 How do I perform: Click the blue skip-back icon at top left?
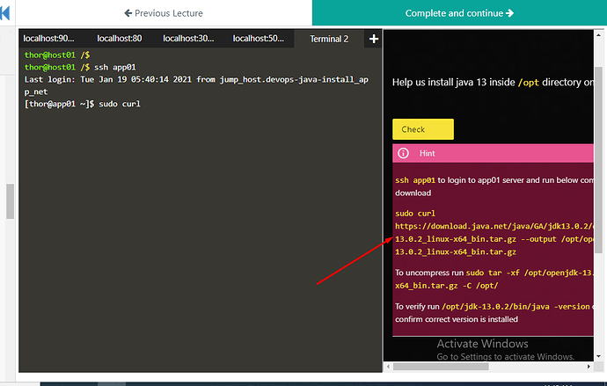point(5,13)
